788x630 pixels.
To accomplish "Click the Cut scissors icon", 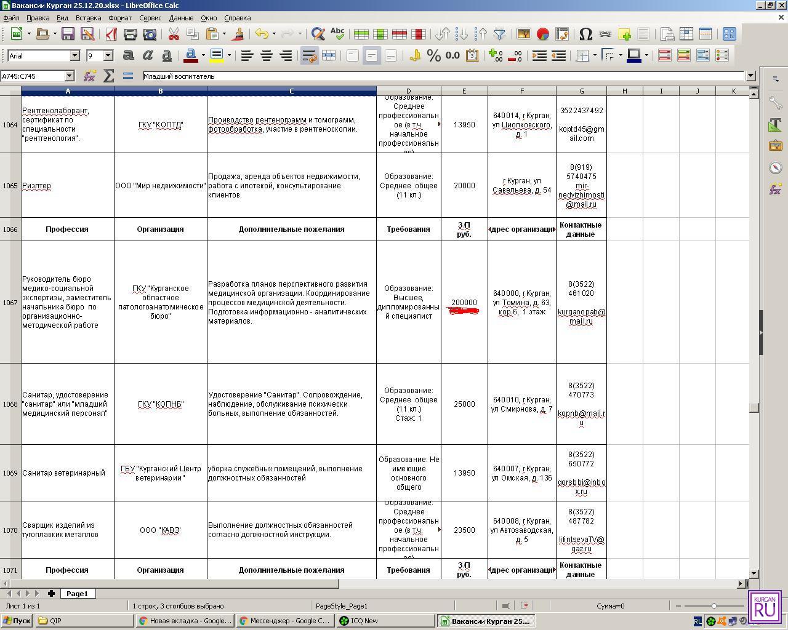I will (x=174, y=34).
